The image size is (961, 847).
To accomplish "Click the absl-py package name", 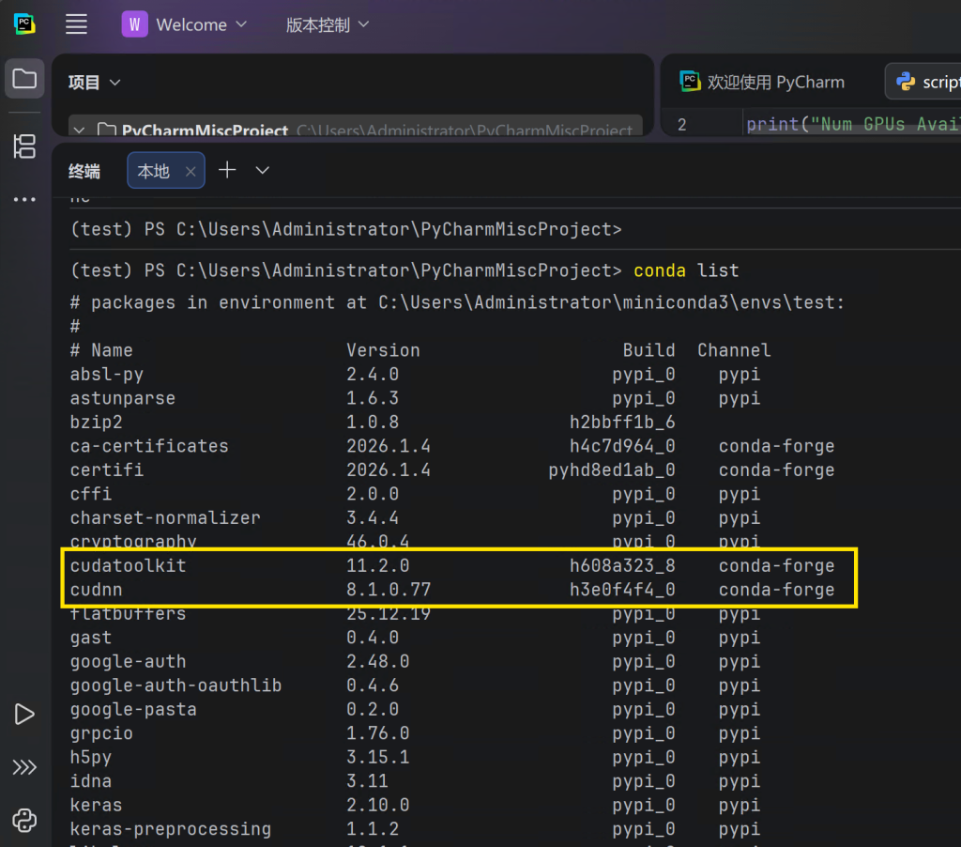I will (107, 375).
